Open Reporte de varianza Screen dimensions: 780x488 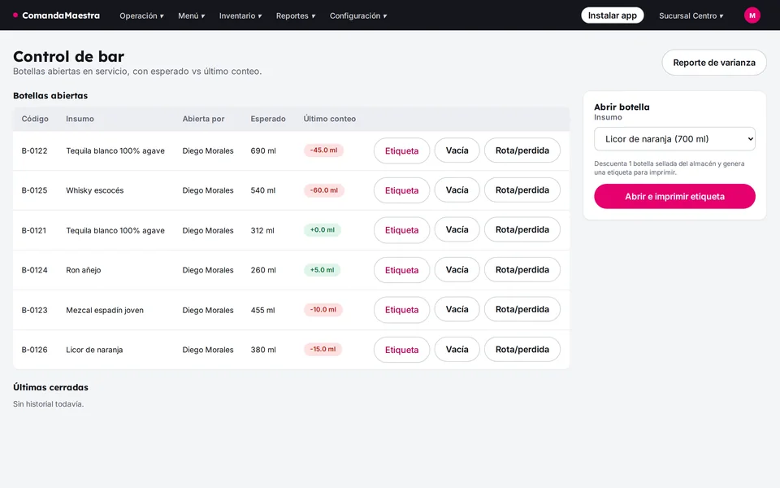(x=714, y=63)
